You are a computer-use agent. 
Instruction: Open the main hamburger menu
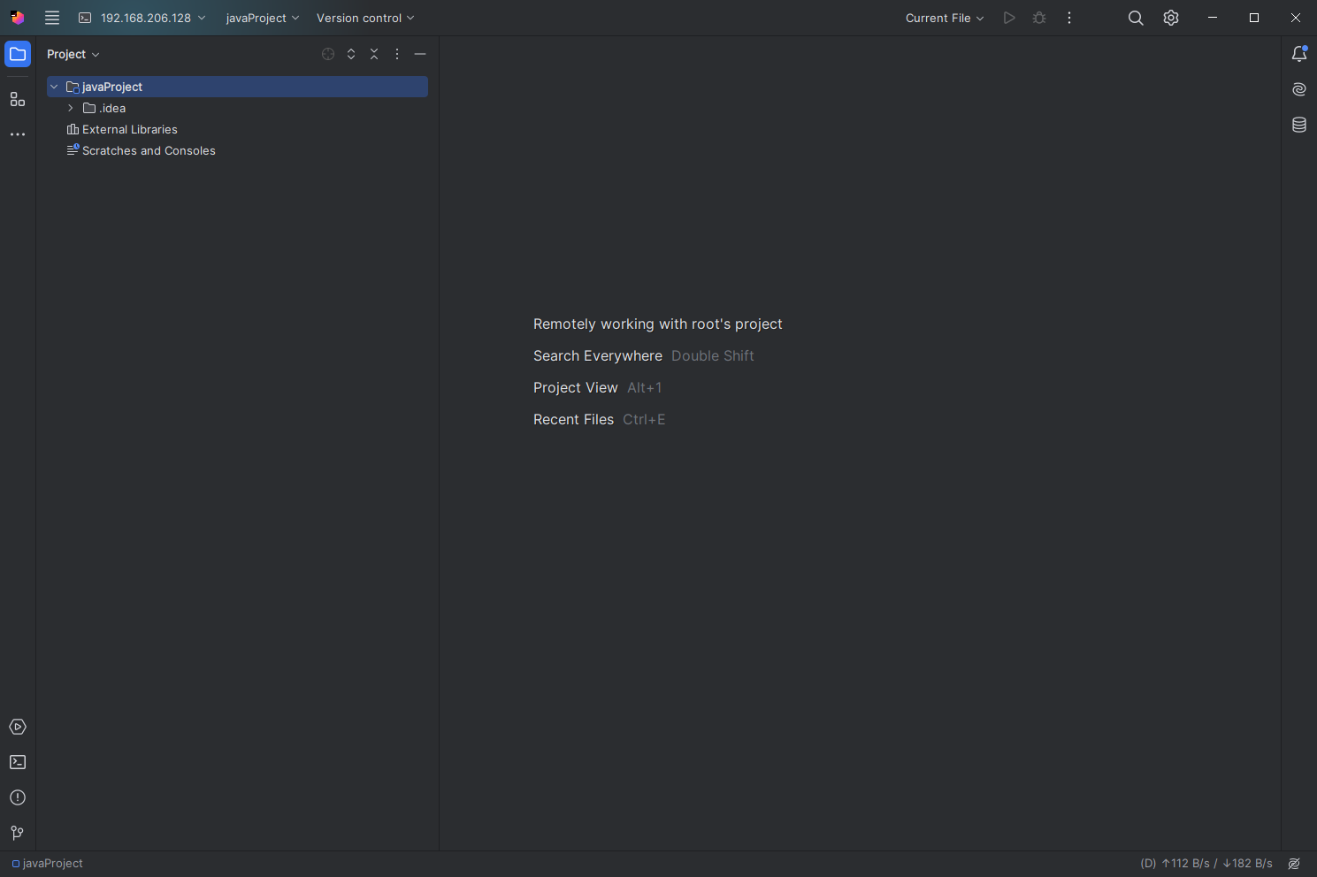point(51,18)
